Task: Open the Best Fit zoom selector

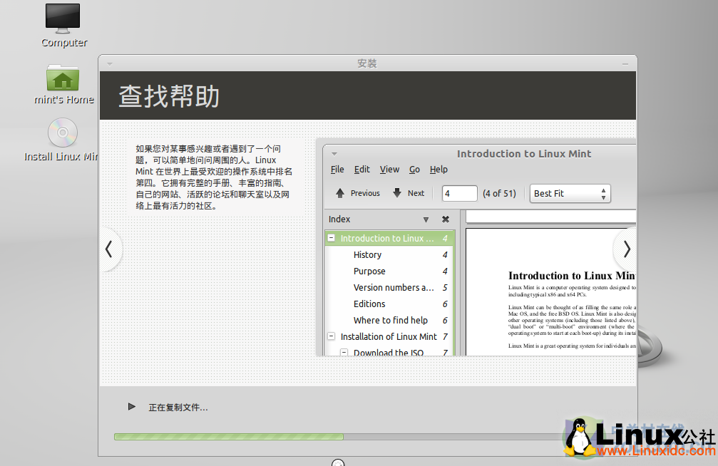Action: pos(570,192)
